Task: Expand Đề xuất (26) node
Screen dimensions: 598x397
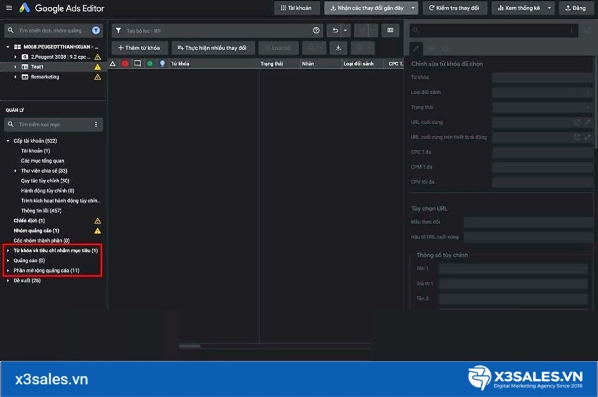Action: pos(8,280)
